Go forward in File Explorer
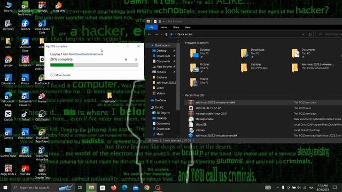Screen dimensions: 342x192 [156, 34]
